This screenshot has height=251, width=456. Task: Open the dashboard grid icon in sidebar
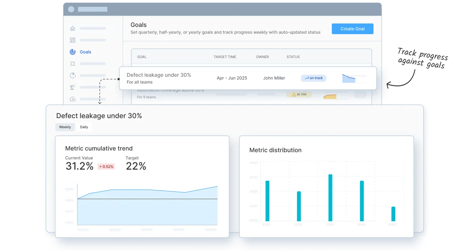pyautogui.click(x=72, y=40)
